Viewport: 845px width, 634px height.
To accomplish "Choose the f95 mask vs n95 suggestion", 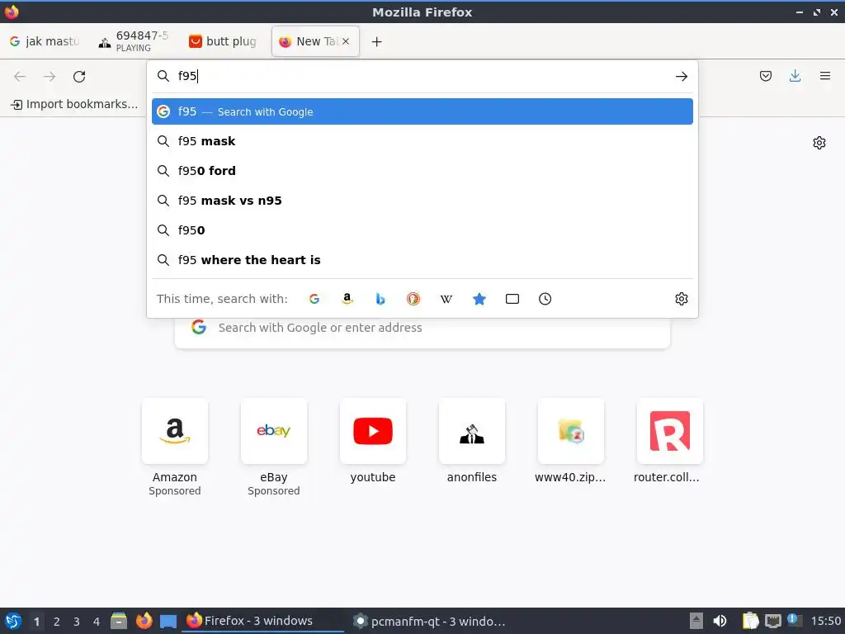I will coord(422,201).
